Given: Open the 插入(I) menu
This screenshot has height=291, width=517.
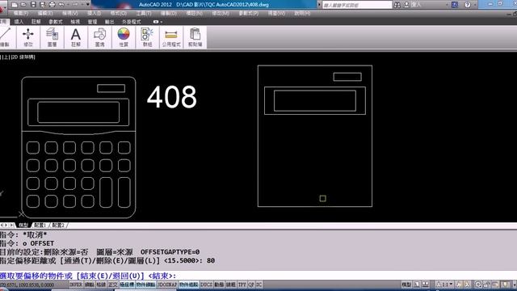Looking at the screenshot, I should point(95,13).
